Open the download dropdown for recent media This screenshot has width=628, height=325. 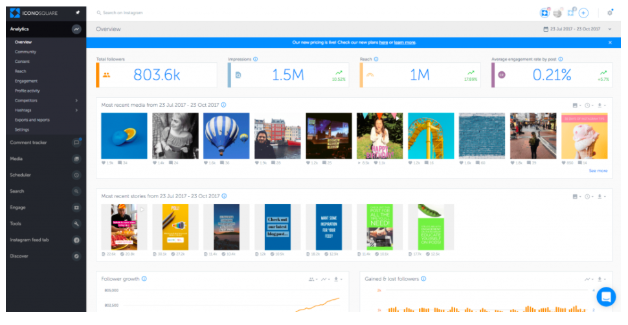601,105
